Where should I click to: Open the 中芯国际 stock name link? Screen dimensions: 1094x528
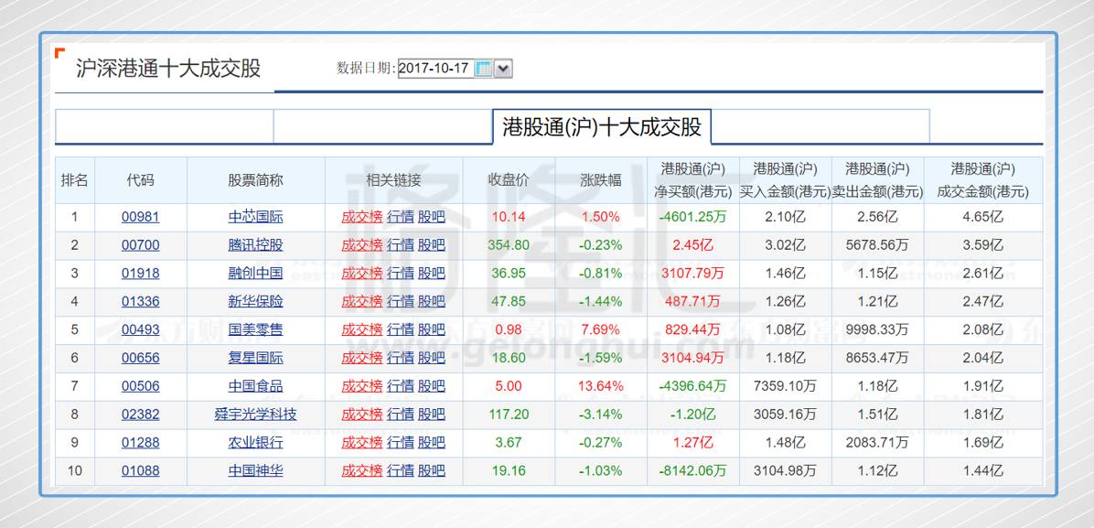pyautogui.click(x=255, y=217)
